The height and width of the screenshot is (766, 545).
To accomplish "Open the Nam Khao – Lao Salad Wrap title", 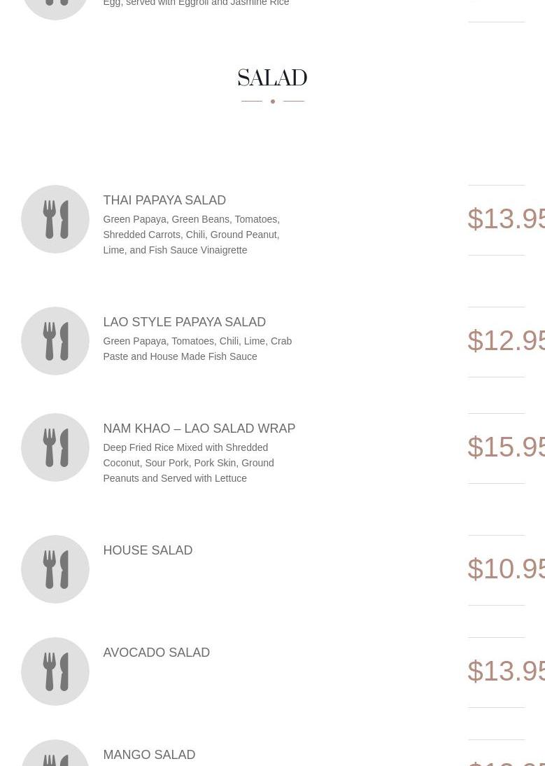I will pyautogui.click(x=199, y=429).
